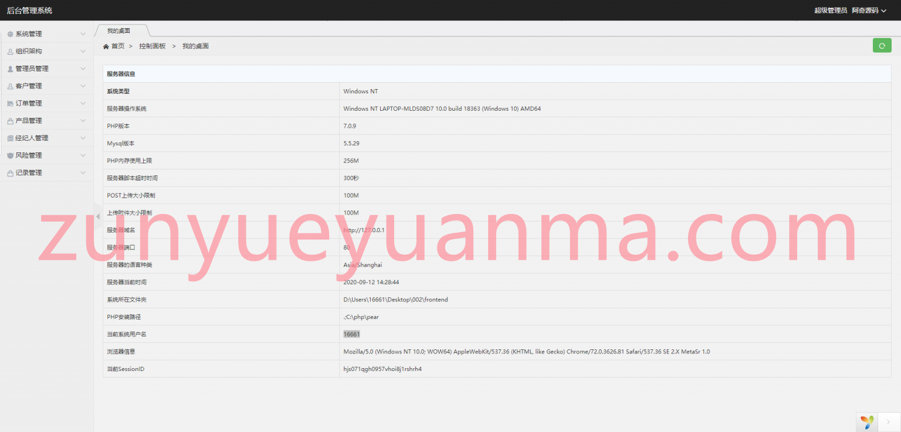Click the POST上传大小限制 label

pyautogui.click(x=131, y=195)
